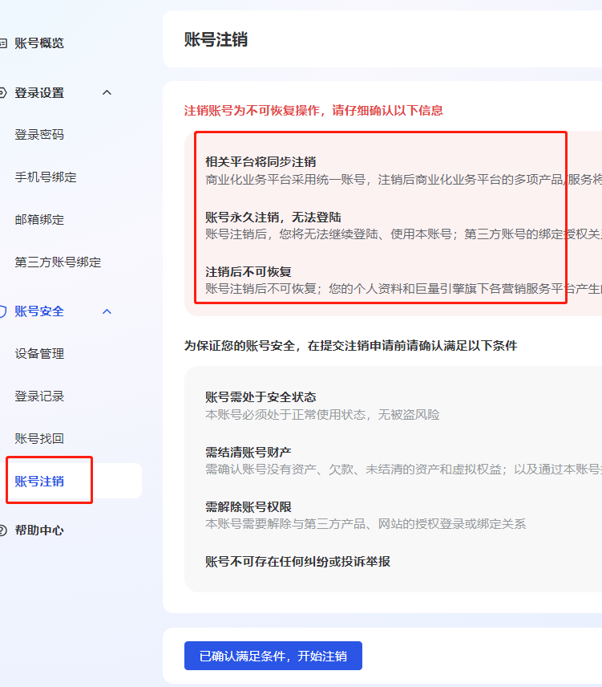The image size is (602, 687).
Task: Click the 账号概览 overview icon
Action: point(2,43)
